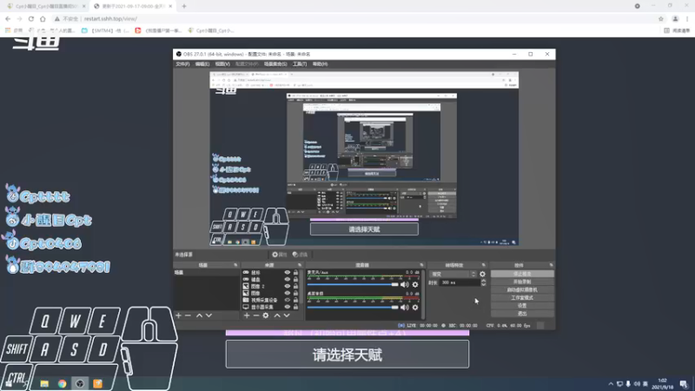Click the 启动虚拟摄像机 button

click(x=522, y=290)
